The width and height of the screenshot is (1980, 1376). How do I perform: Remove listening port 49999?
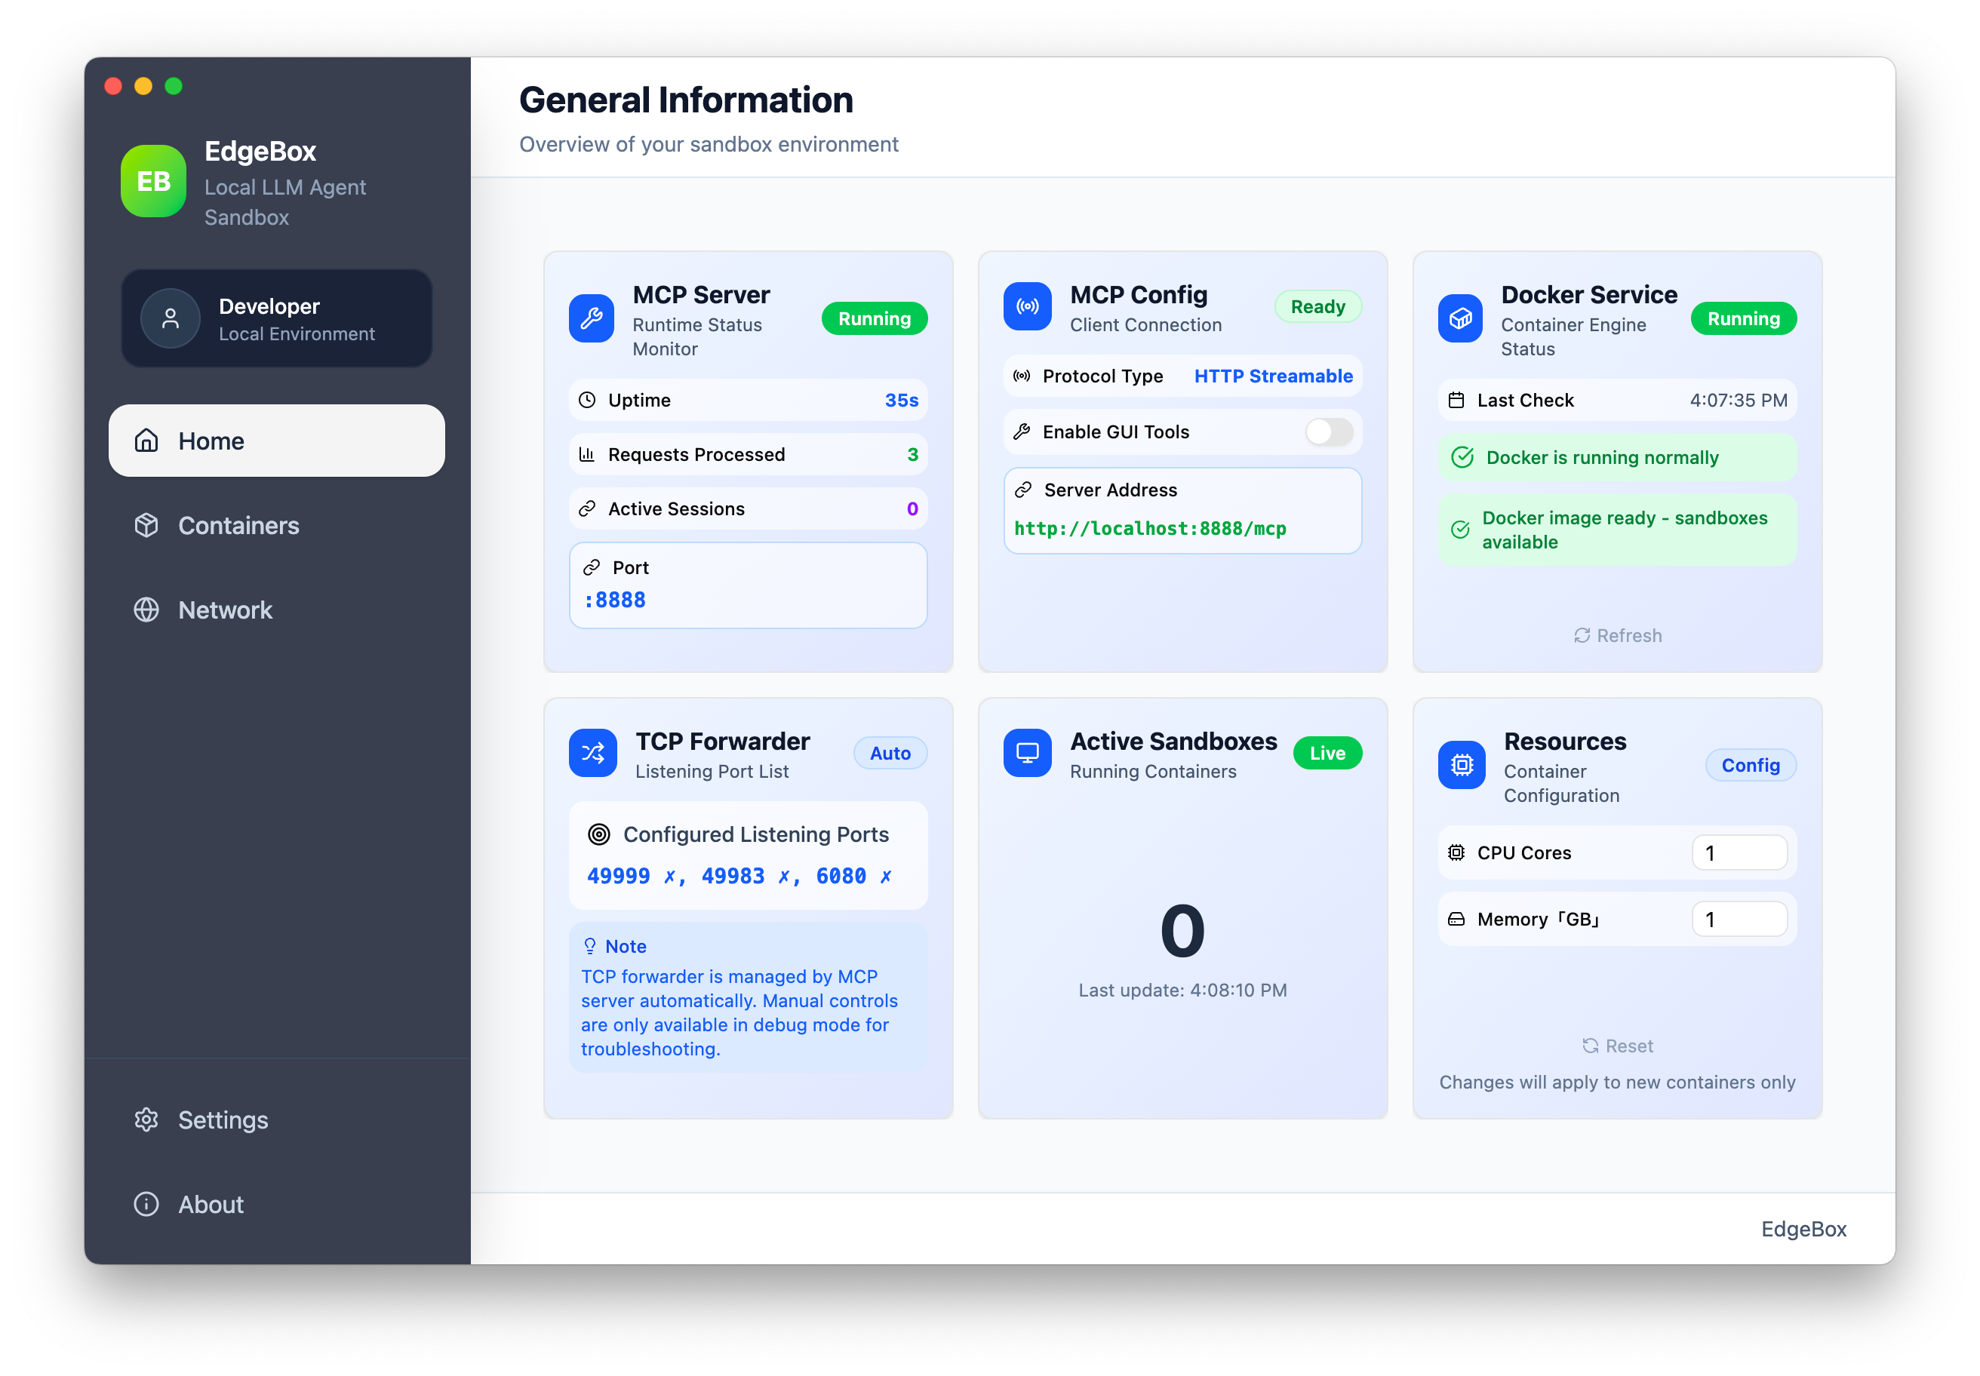coord(671,875)
